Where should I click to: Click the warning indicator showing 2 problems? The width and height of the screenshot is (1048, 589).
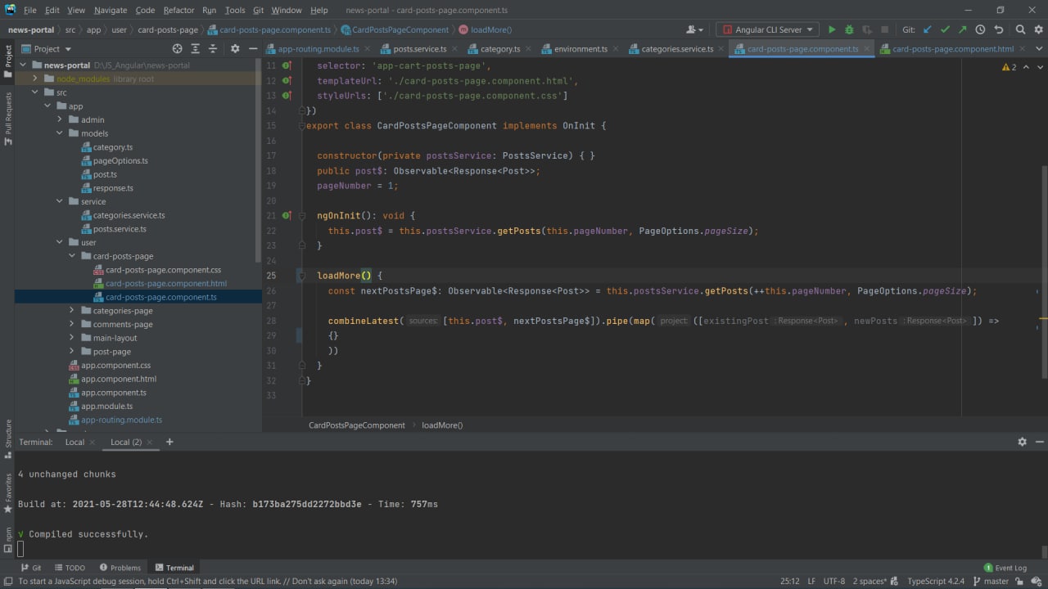pos(1009,67)
